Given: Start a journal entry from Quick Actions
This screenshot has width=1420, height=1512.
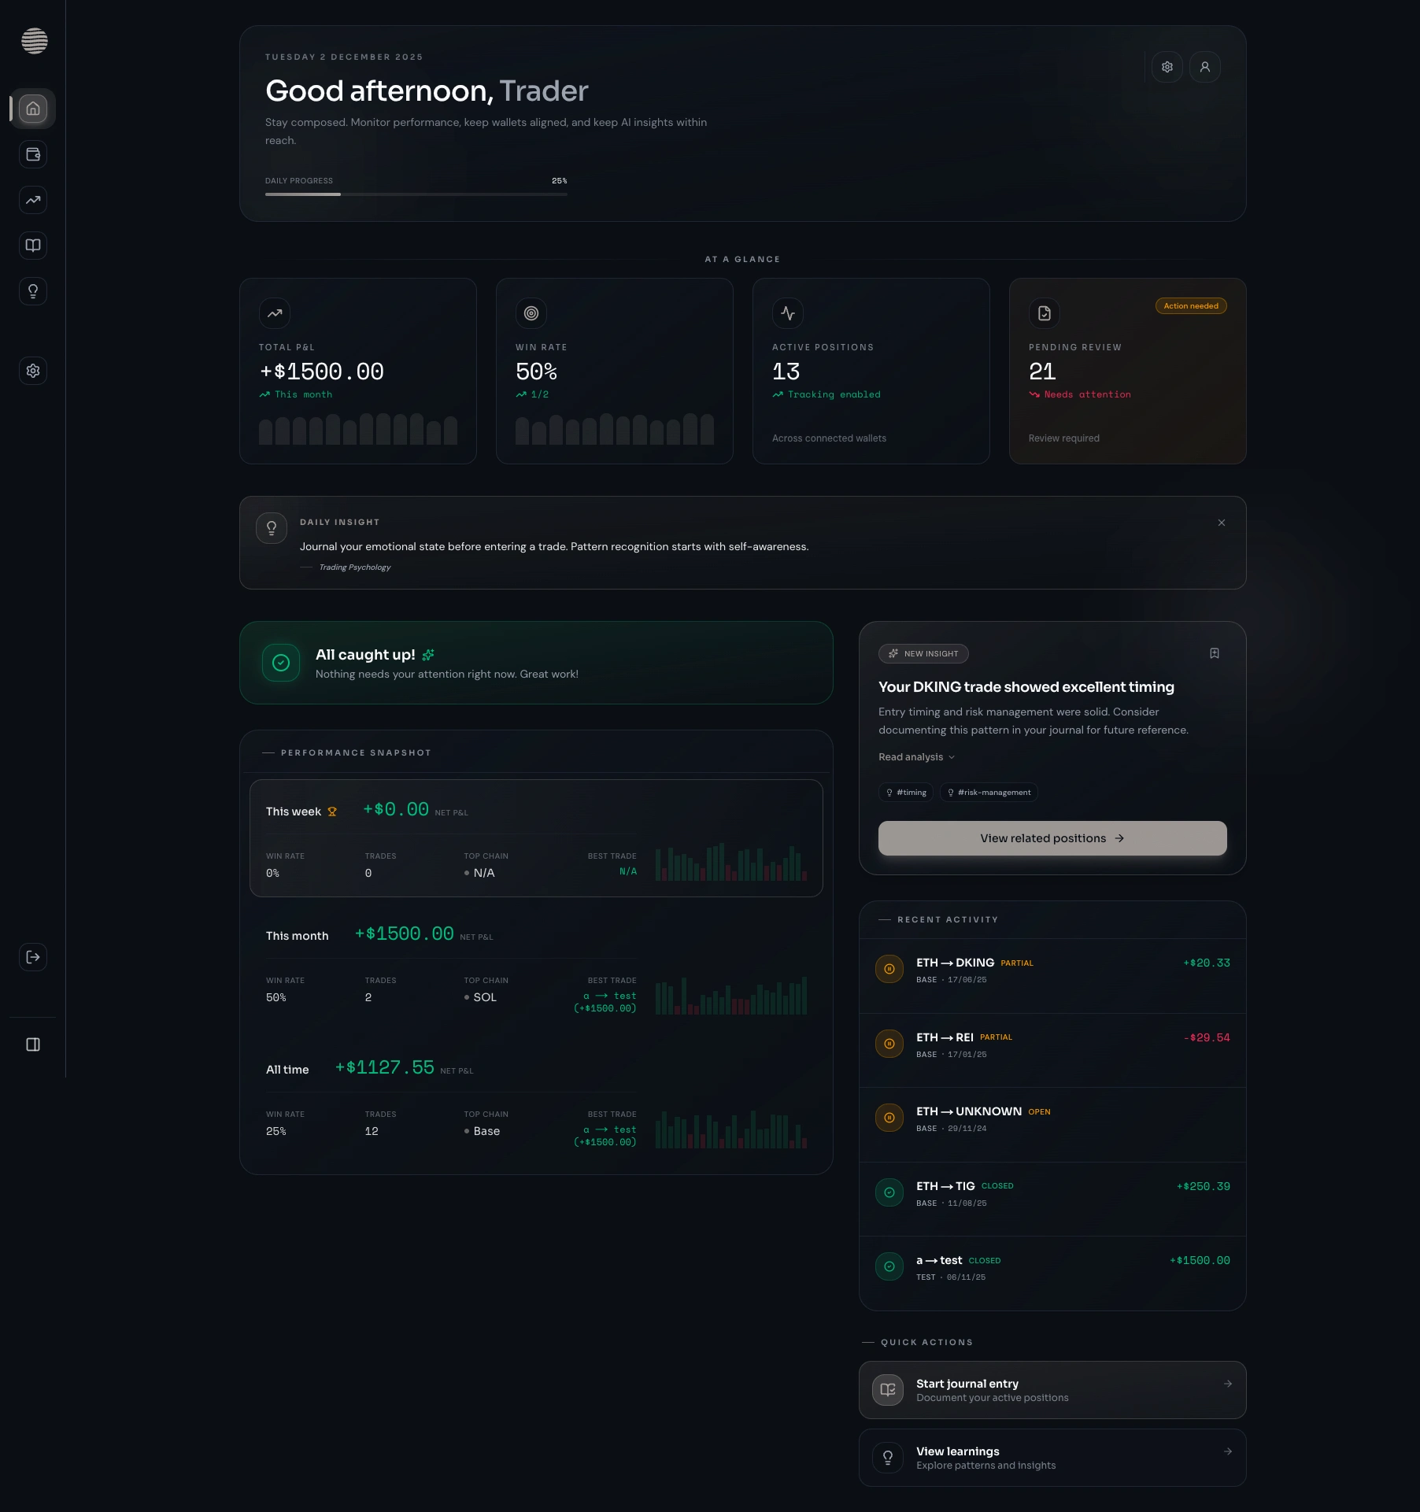Looking at the screenshot, I should (1052, 1390).
